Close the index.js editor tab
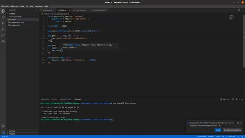 70,10
